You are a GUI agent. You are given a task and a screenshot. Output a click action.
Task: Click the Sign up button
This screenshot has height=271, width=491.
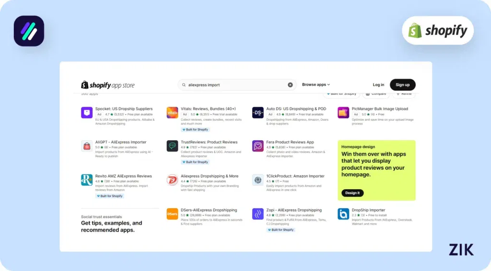[402, 85]
